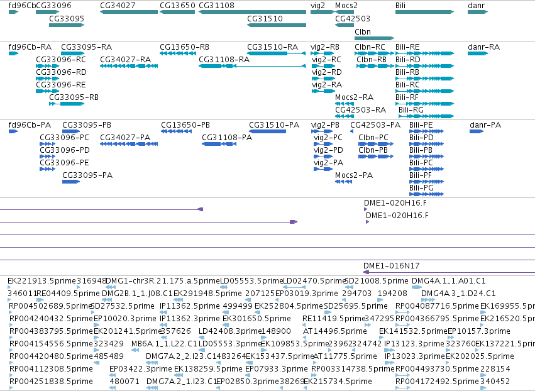Click the Mocs2-RA transcript
Viewport: 535px width, 391px height.
click(x=345, y=104)
